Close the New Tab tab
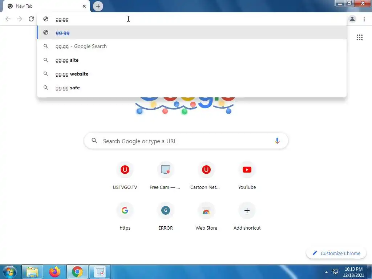Screen dimensions: 372x279 coord(84,6)
